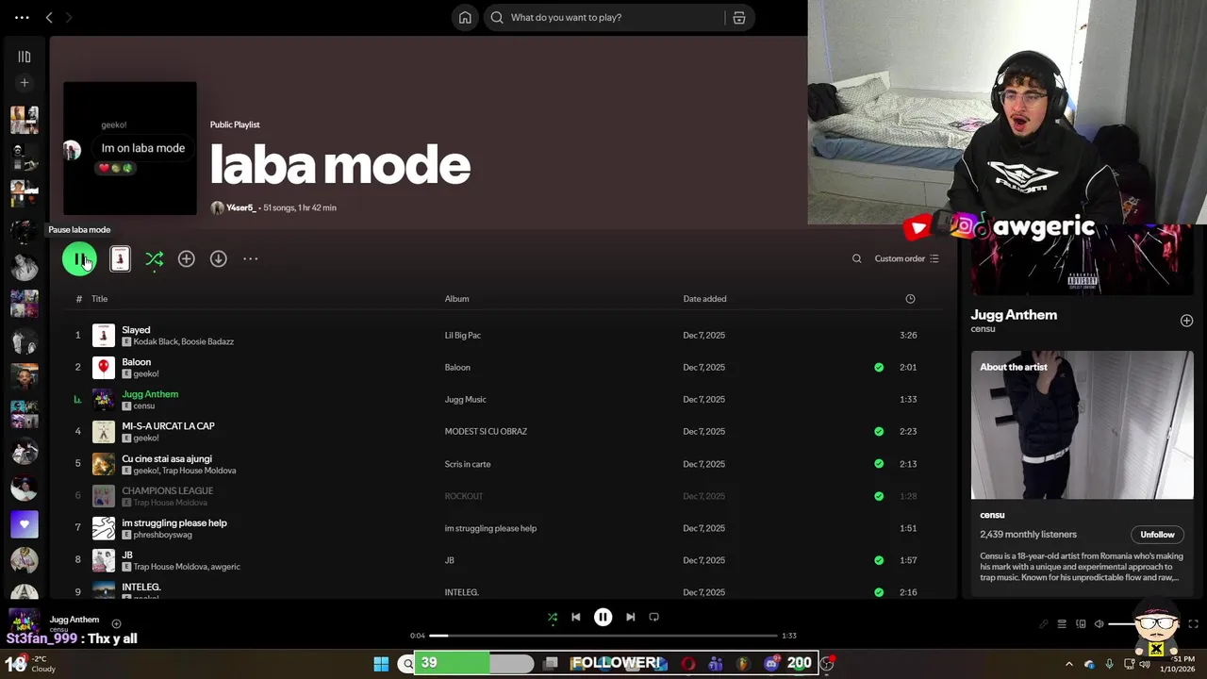Expand Your Library sidebar
1207x679 pixels.
click(25, 57)
